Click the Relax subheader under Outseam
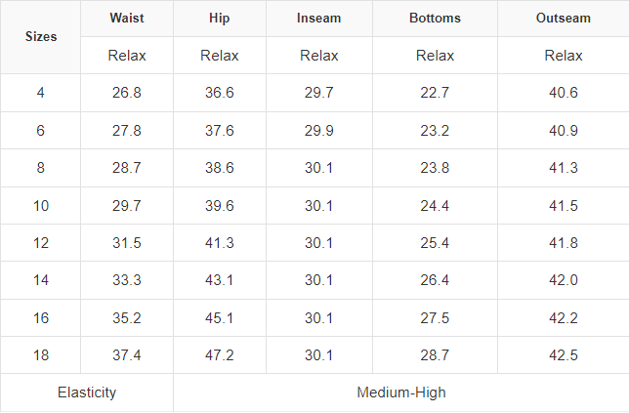The image size is (629, 413). 563,56
